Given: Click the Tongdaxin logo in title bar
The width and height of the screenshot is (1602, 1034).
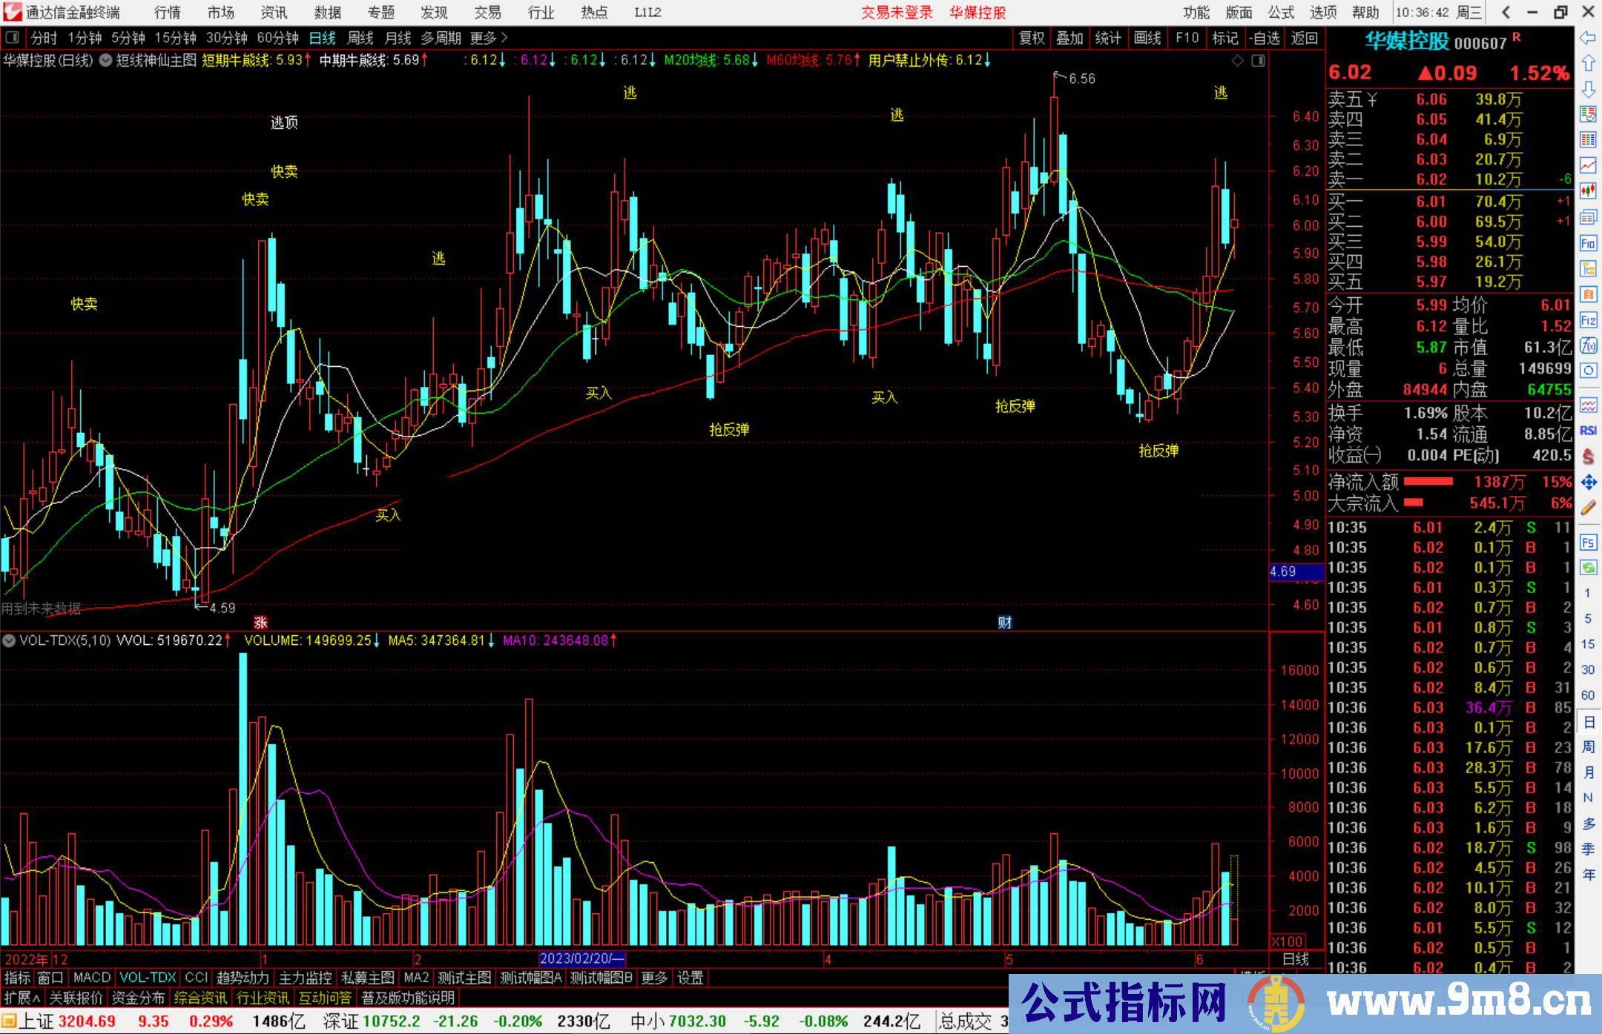Looking at the screenshot, I should [x=12, y=12].
